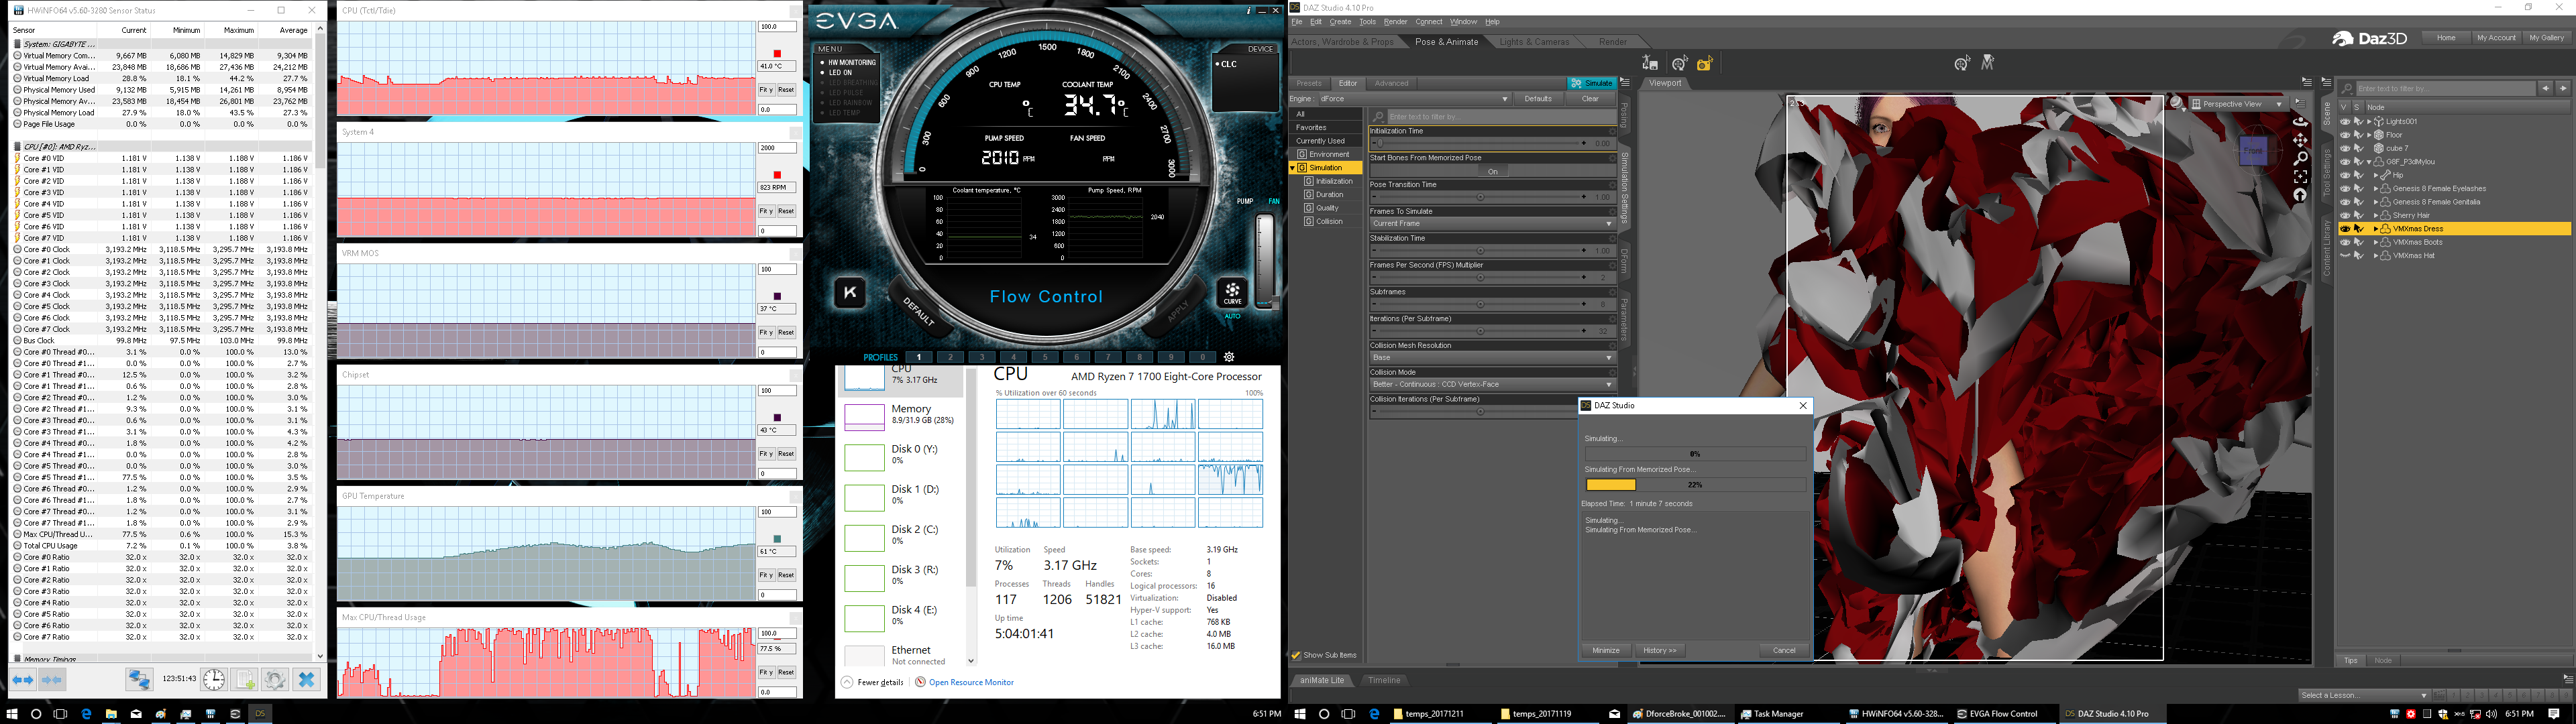Click the EVGA K mode button
The height and width of the screenshot is (724, 2576).
click(x=850, y=293)
